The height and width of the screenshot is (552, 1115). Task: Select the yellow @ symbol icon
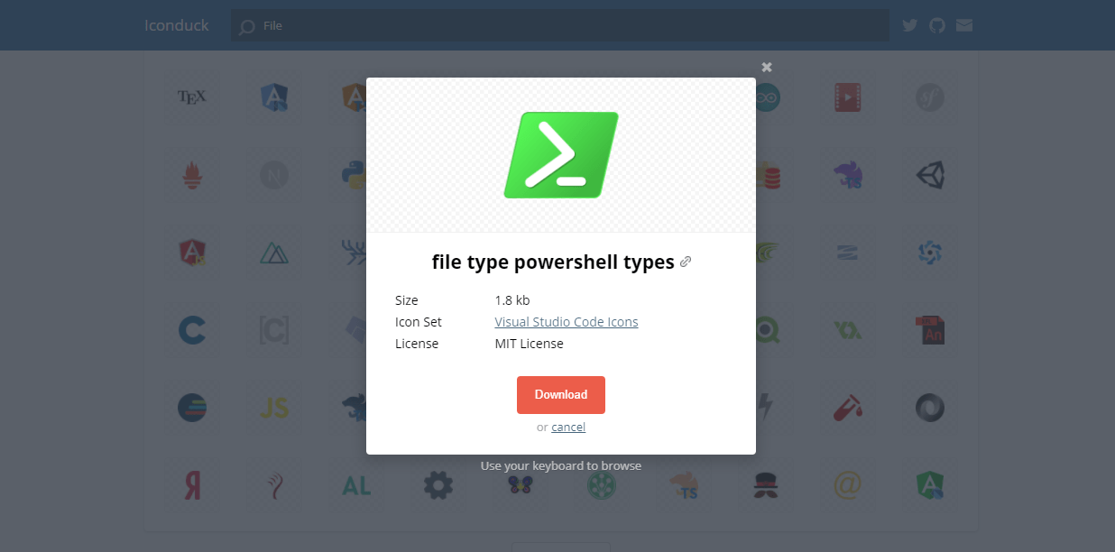click(x=847, y=486)
